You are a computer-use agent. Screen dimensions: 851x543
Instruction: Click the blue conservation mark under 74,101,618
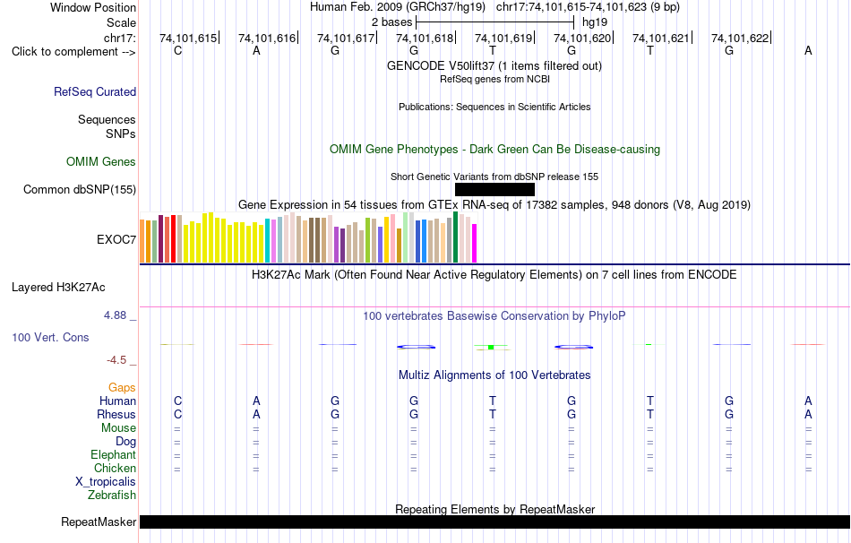click(x=417, y=347)
